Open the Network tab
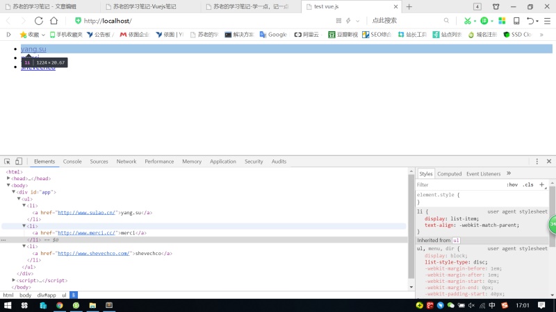The width and height of the screenshot is (556, 312). pos(126,162)
